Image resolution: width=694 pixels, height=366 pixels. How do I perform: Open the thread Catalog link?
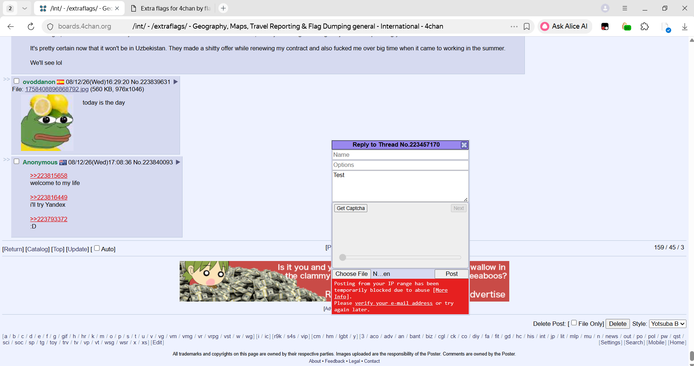pyautogui.click(x=37, y=249)
